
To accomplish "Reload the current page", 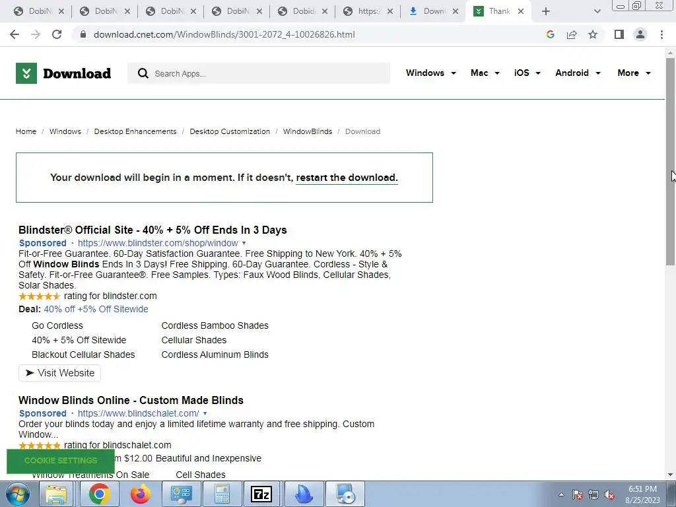I will click(x=57, y=34).
